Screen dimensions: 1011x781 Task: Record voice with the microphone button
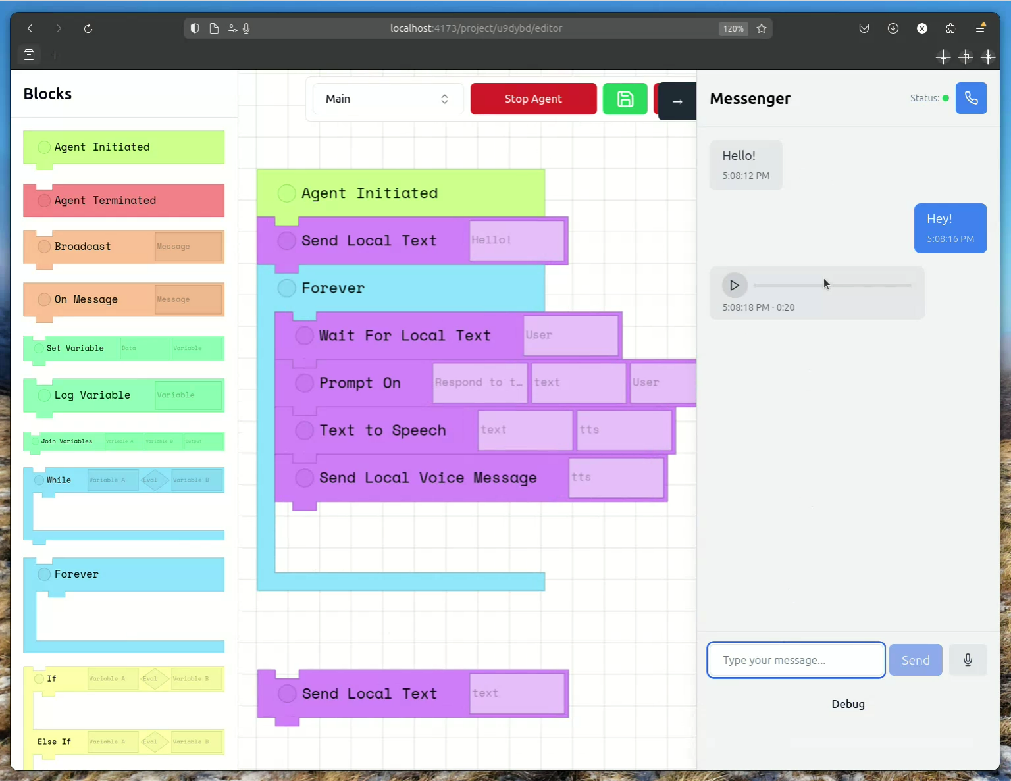tap(968, 660)
